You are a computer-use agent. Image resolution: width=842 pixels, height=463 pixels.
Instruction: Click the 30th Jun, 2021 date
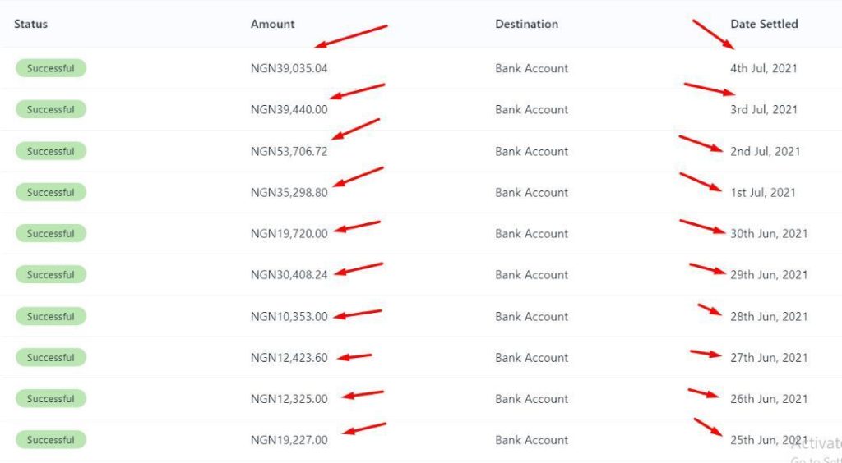point(769,233)
